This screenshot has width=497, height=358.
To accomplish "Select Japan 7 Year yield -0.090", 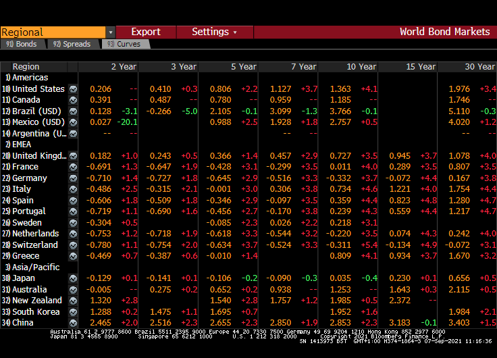I will tap(279, 278).
